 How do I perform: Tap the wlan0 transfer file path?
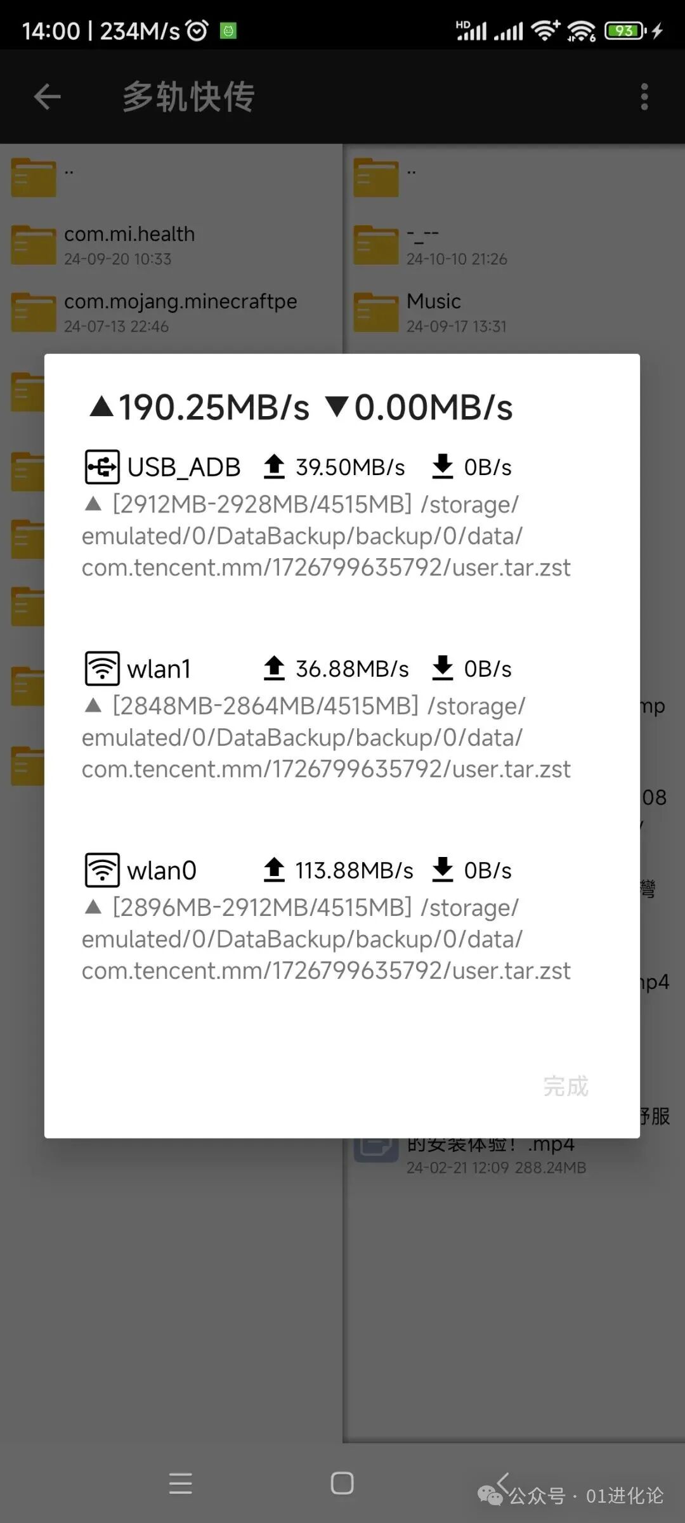(326, 939)
